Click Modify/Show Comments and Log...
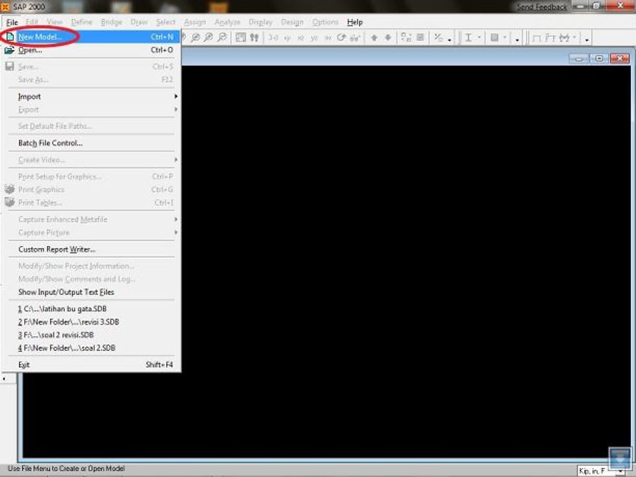The image size is (636, 477). 91,279
